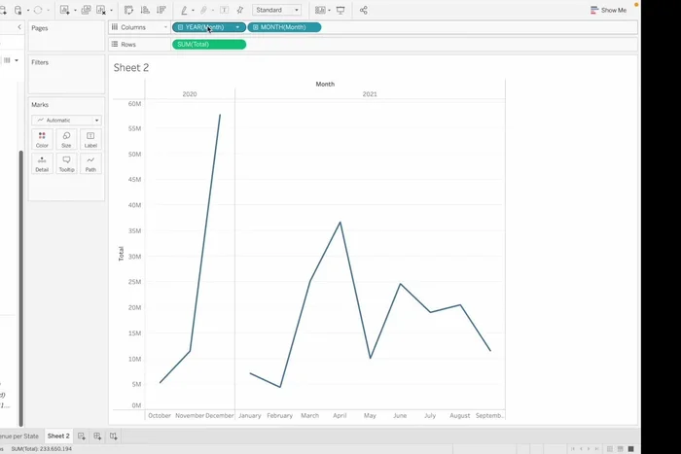
Task: Click the Refresh data circular icon
Action: click(x=38, y=10)
